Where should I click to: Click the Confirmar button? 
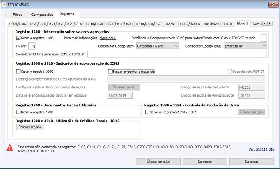(x=205, y=162)
